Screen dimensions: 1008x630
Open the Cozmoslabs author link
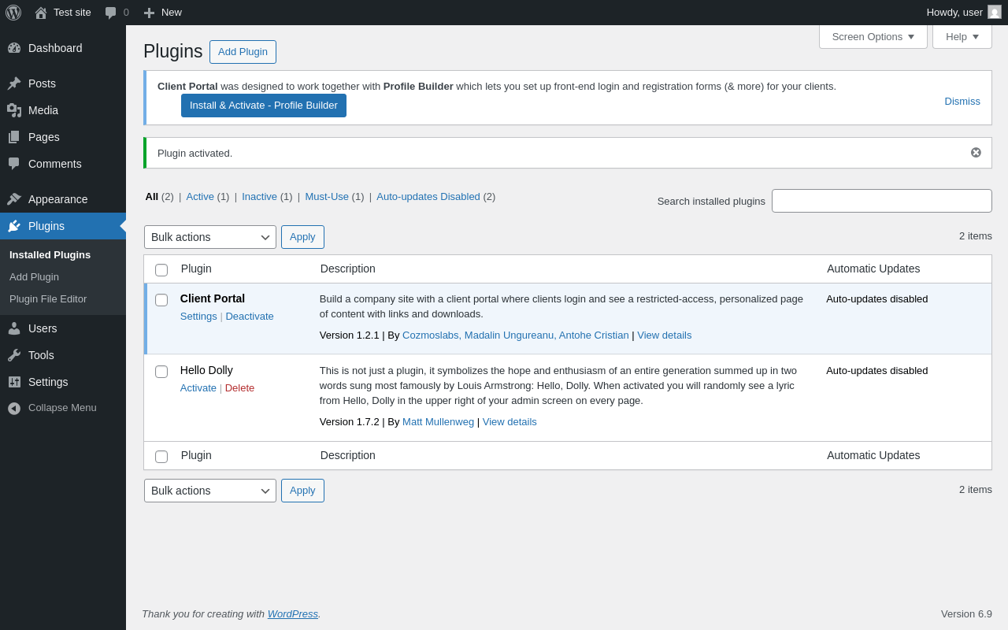coord(516,335)
